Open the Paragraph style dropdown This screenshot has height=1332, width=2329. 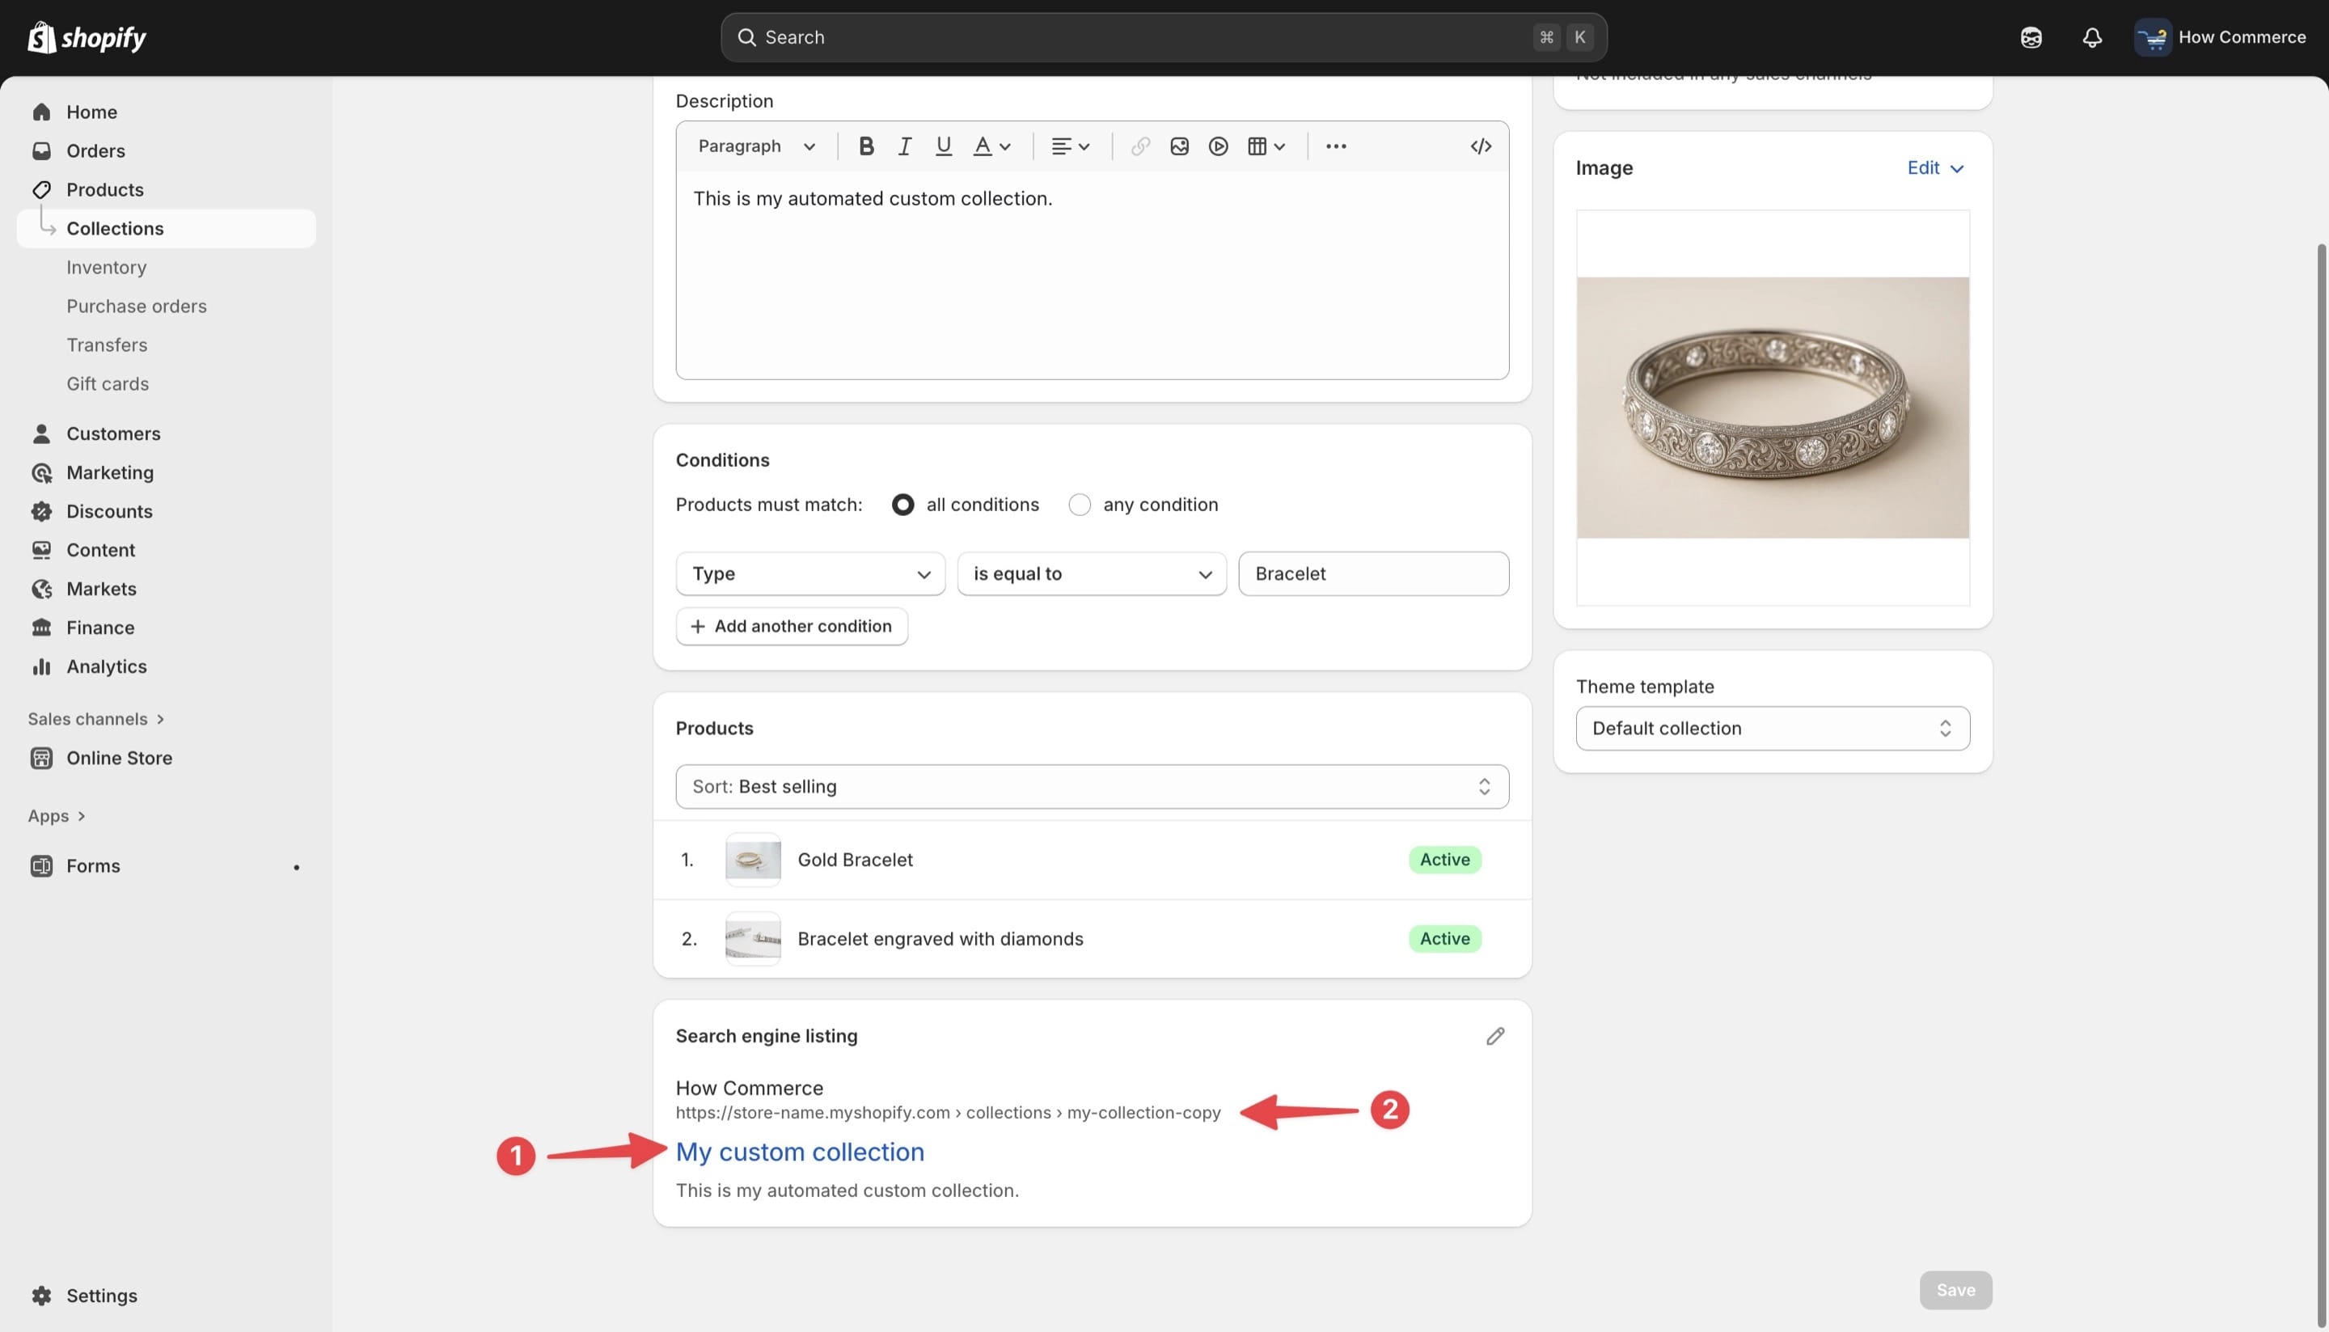pyautogui.click(x=756, y=146)
